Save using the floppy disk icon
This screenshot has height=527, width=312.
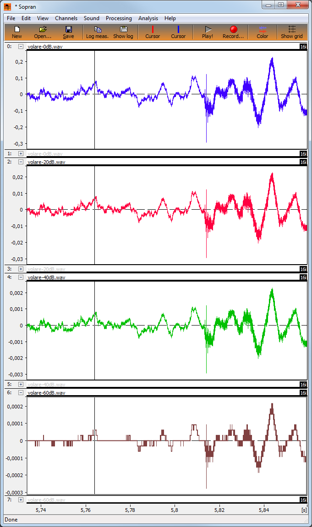tap(68, 32)
